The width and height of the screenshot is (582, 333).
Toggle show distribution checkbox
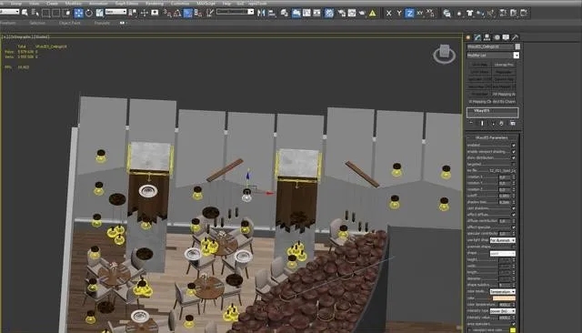click(x=514, y=157)
